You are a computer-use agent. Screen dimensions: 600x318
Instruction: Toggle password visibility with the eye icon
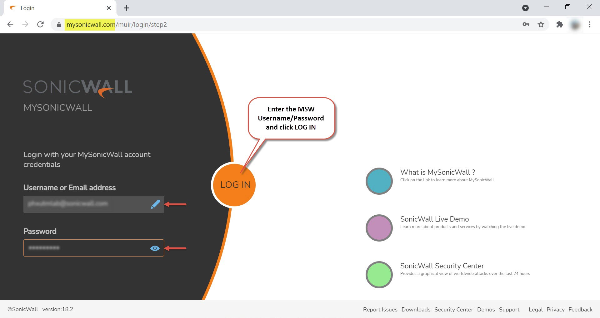tap(155, 248)
